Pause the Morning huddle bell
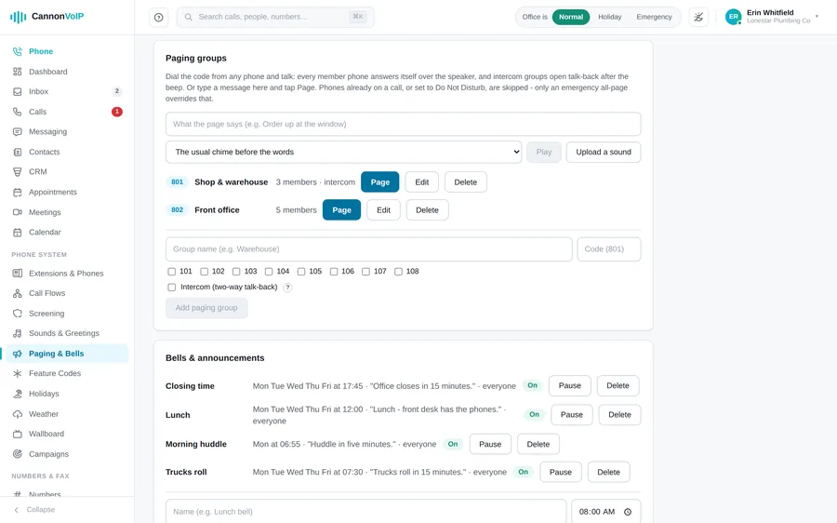This screenshot has height=523, width=837. pos(490,444)
